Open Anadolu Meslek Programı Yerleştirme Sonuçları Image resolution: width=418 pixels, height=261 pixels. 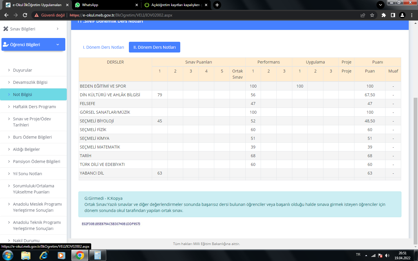[33, 207]
